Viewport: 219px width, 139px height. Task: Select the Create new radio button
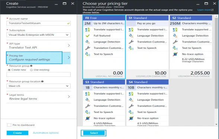(x=9, y=70)
